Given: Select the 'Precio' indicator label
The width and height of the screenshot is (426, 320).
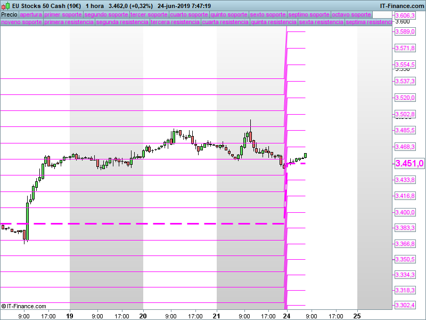Looking at the screenshot, I should (x=9, y=14).
